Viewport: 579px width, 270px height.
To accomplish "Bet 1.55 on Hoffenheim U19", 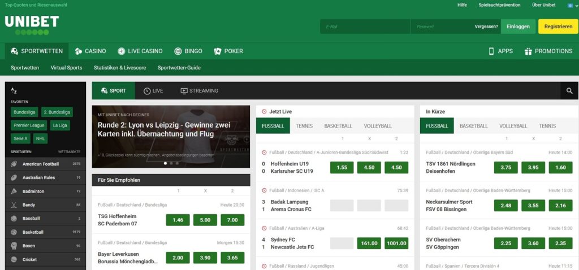I will coord(342,167).
